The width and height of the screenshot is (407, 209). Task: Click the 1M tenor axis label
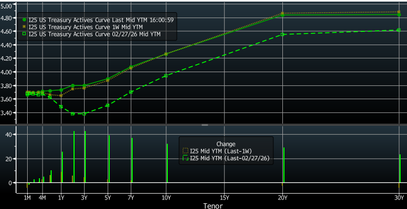click(x=27, y=198)
